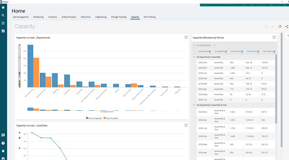Switch to the Scheduling tab
Image resolution: width=289 pixels, height=160 pixels.
[x=39, y=17]
